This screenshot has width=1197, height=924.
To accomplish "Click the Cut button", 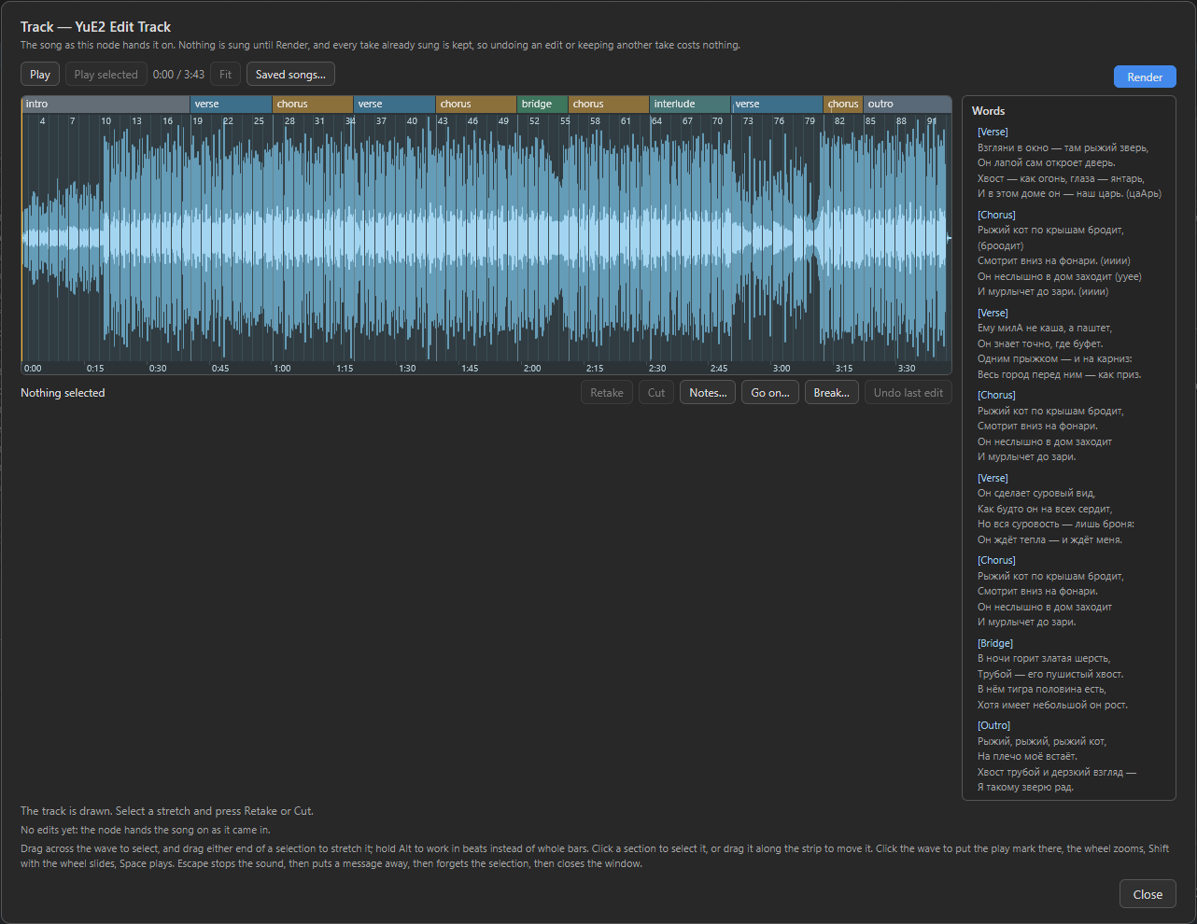I will click(x=656, y=393).
